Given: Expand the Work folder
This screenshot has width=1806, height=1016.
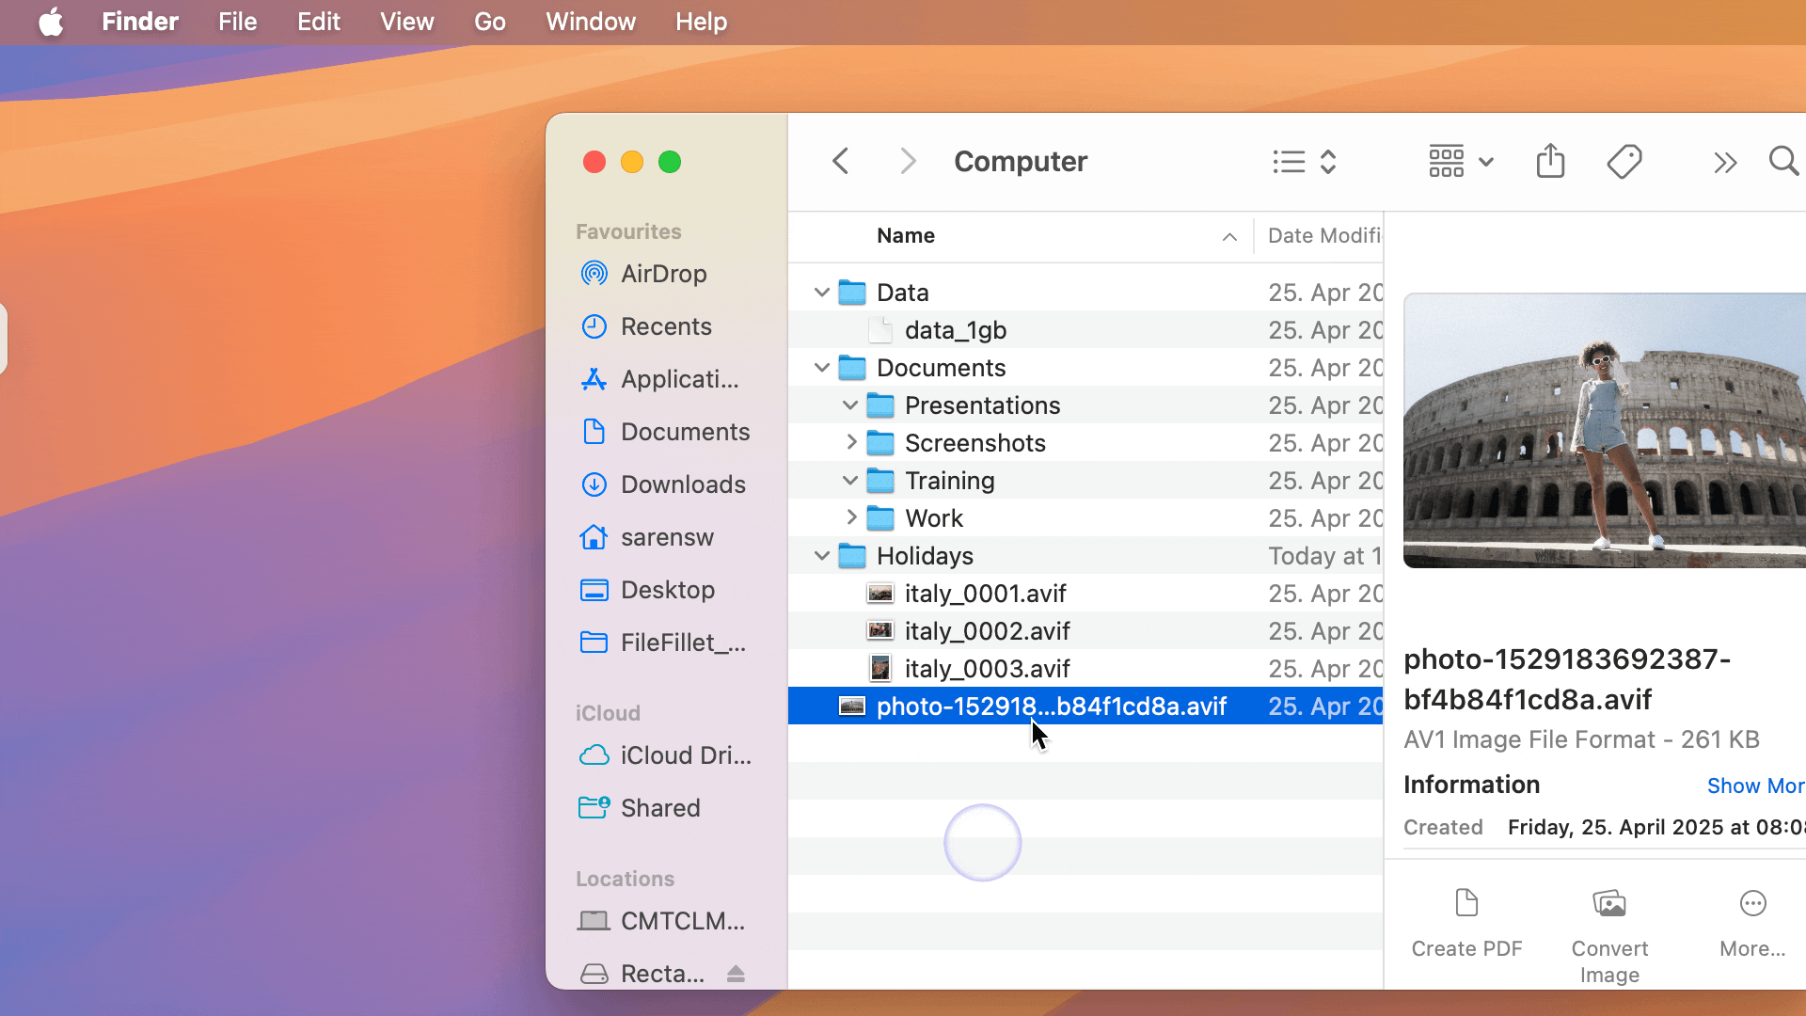Looking at the screenshot, I should (850, 517).
